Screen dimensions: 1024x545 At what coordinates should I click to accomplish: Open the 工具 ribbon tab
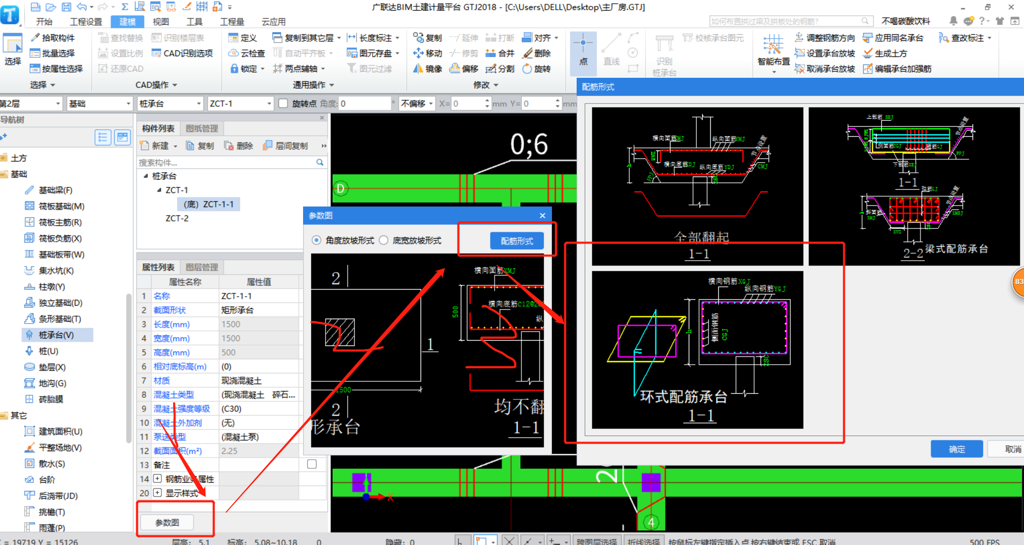[x=194, y=21]
